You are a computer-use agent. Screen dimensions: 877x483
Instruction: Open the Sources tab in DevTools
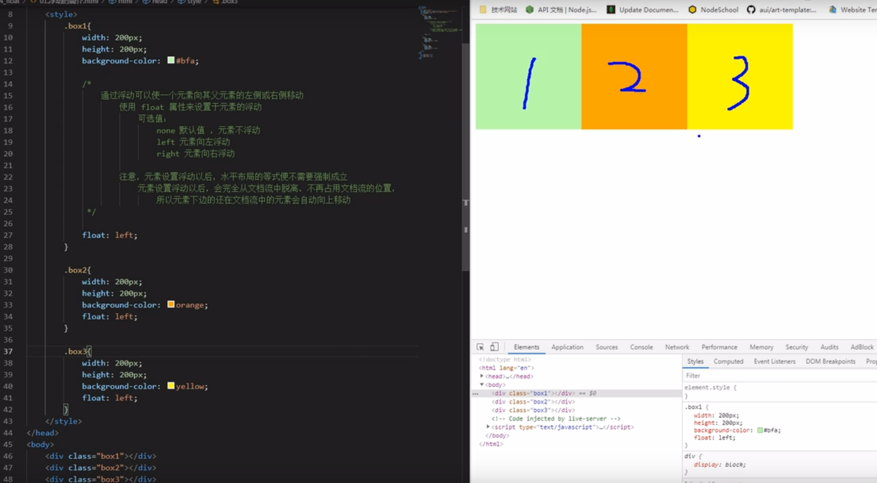[607, 347]
